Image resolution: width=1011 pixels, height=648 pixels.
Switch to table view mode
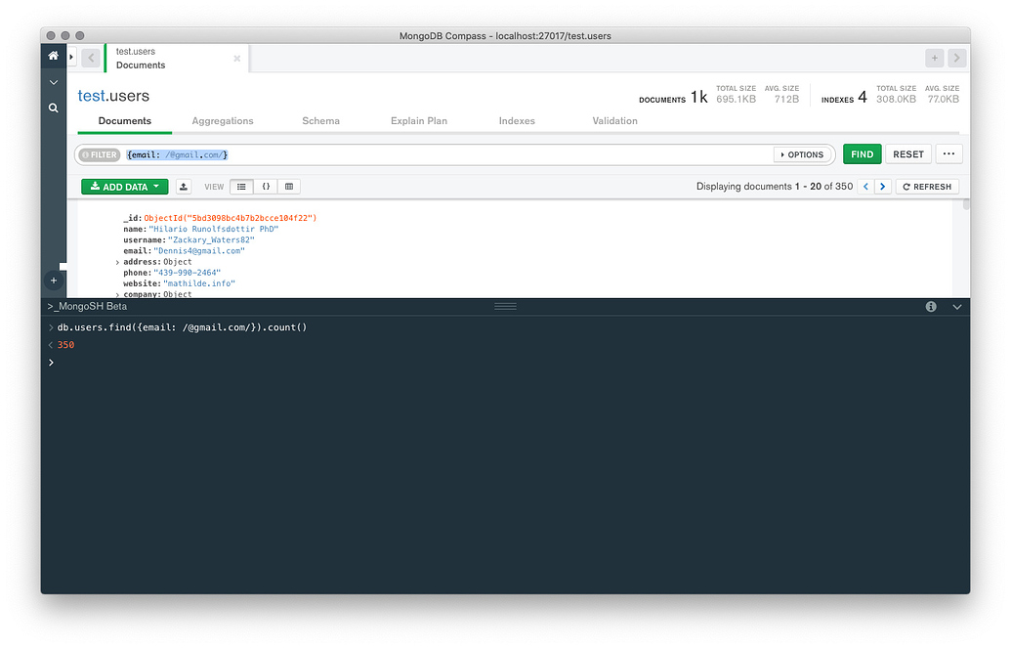(x=287, y=186)
